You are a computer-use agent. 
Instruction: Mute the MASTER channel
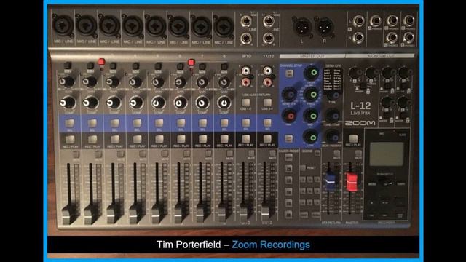coord(358,153)
